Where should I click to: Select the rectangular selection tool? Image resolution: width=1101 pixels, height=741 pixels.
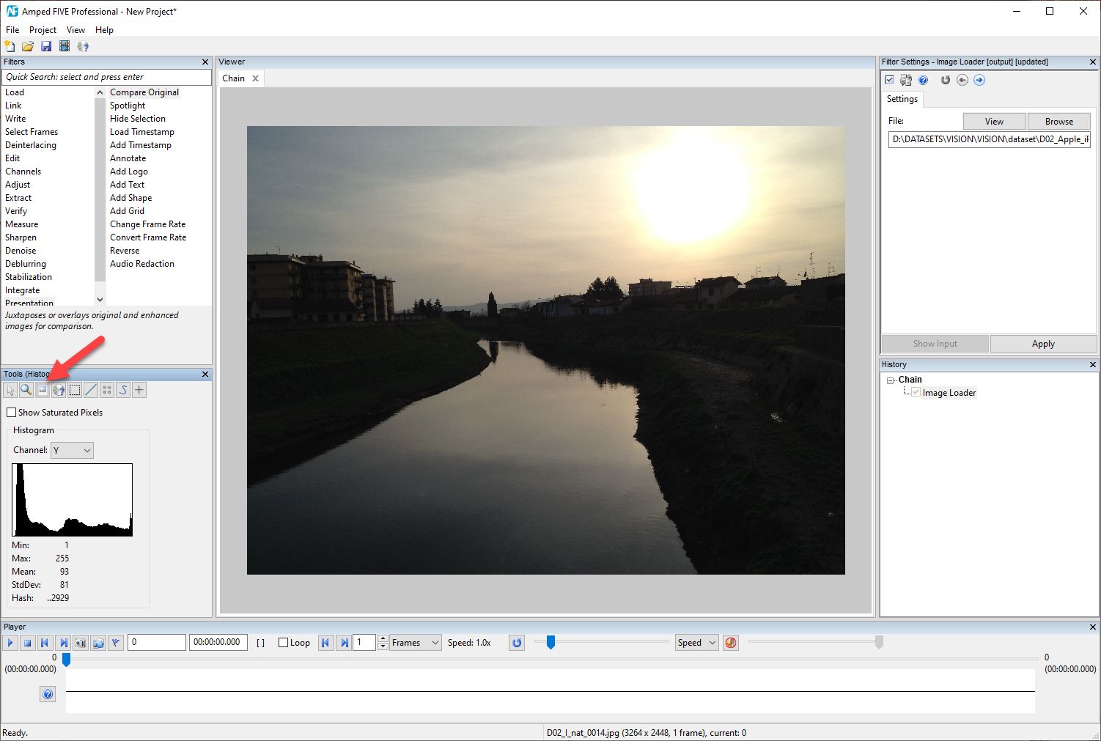point(75,390)
